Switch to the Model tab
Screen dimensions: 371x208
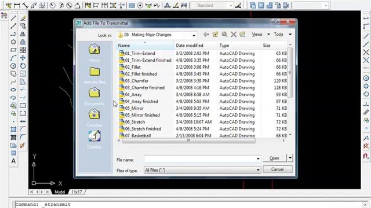[x=60, y=192]
